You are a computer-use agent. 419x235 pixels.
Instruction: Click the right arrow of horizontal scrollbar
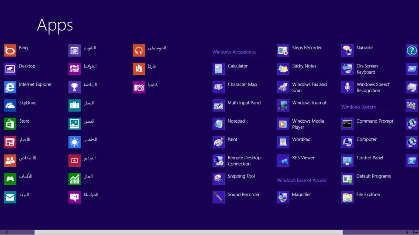[406, 232]
